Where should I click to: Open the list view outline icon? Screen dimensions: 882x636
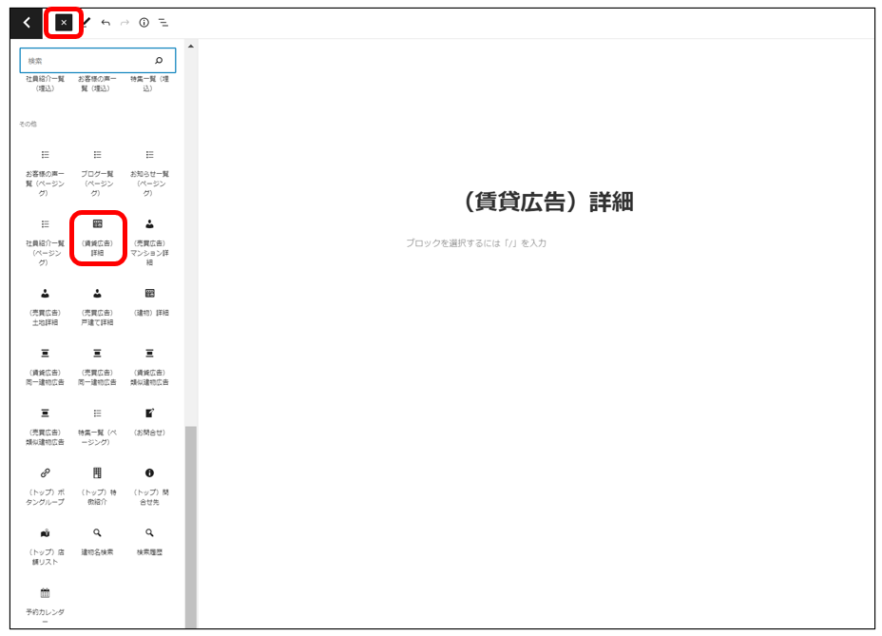(163, 23)
